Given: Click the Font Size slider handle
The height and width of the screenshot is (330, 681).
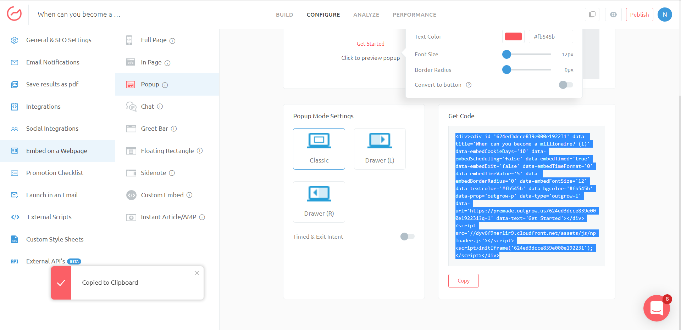Looking at the screenshot, I should [x=506, y=54].
